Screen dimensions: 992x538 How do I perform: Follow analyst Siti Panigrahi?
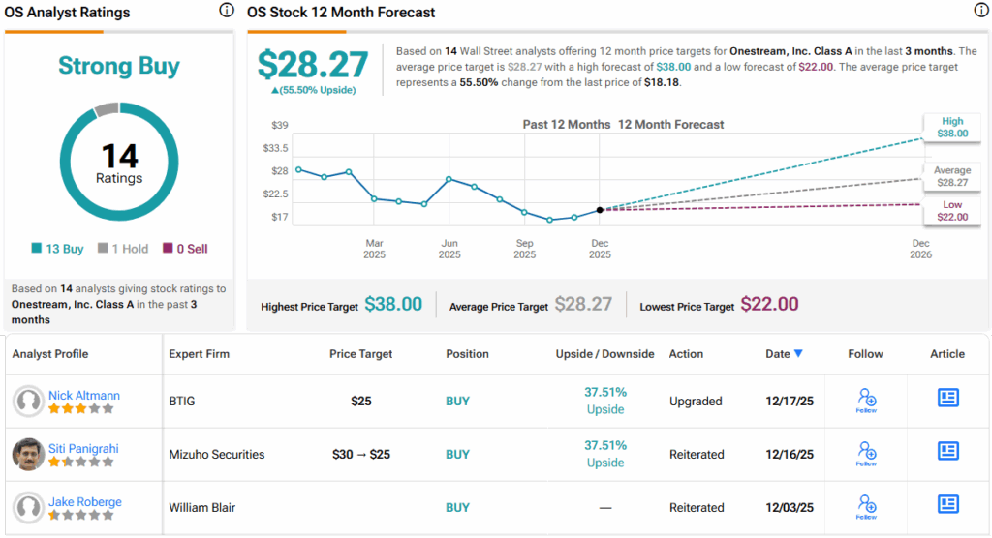[867, 453]
